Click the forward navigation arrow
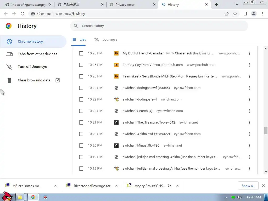 click(14, 14)
